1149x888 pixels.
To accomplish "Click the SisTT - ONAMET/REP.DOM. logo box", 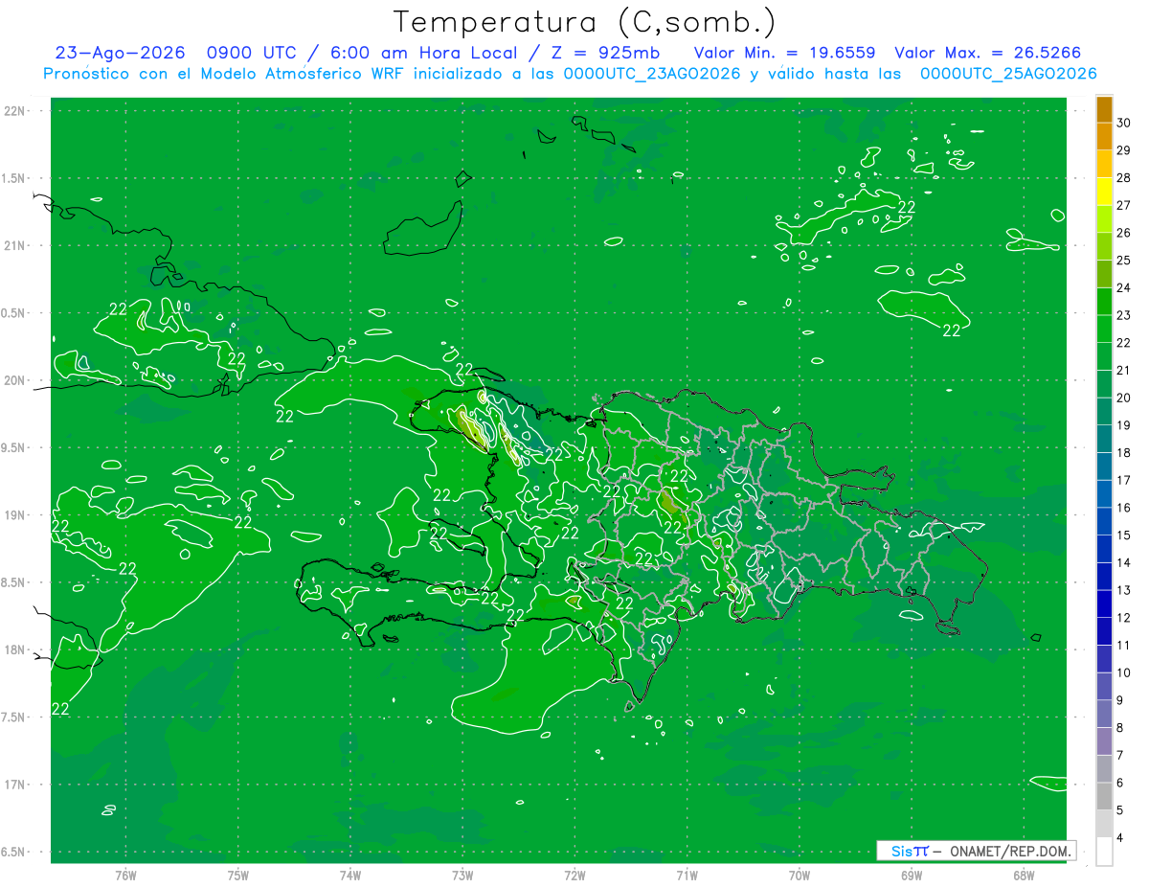I will pyautogui.click(x=976, y=851).
